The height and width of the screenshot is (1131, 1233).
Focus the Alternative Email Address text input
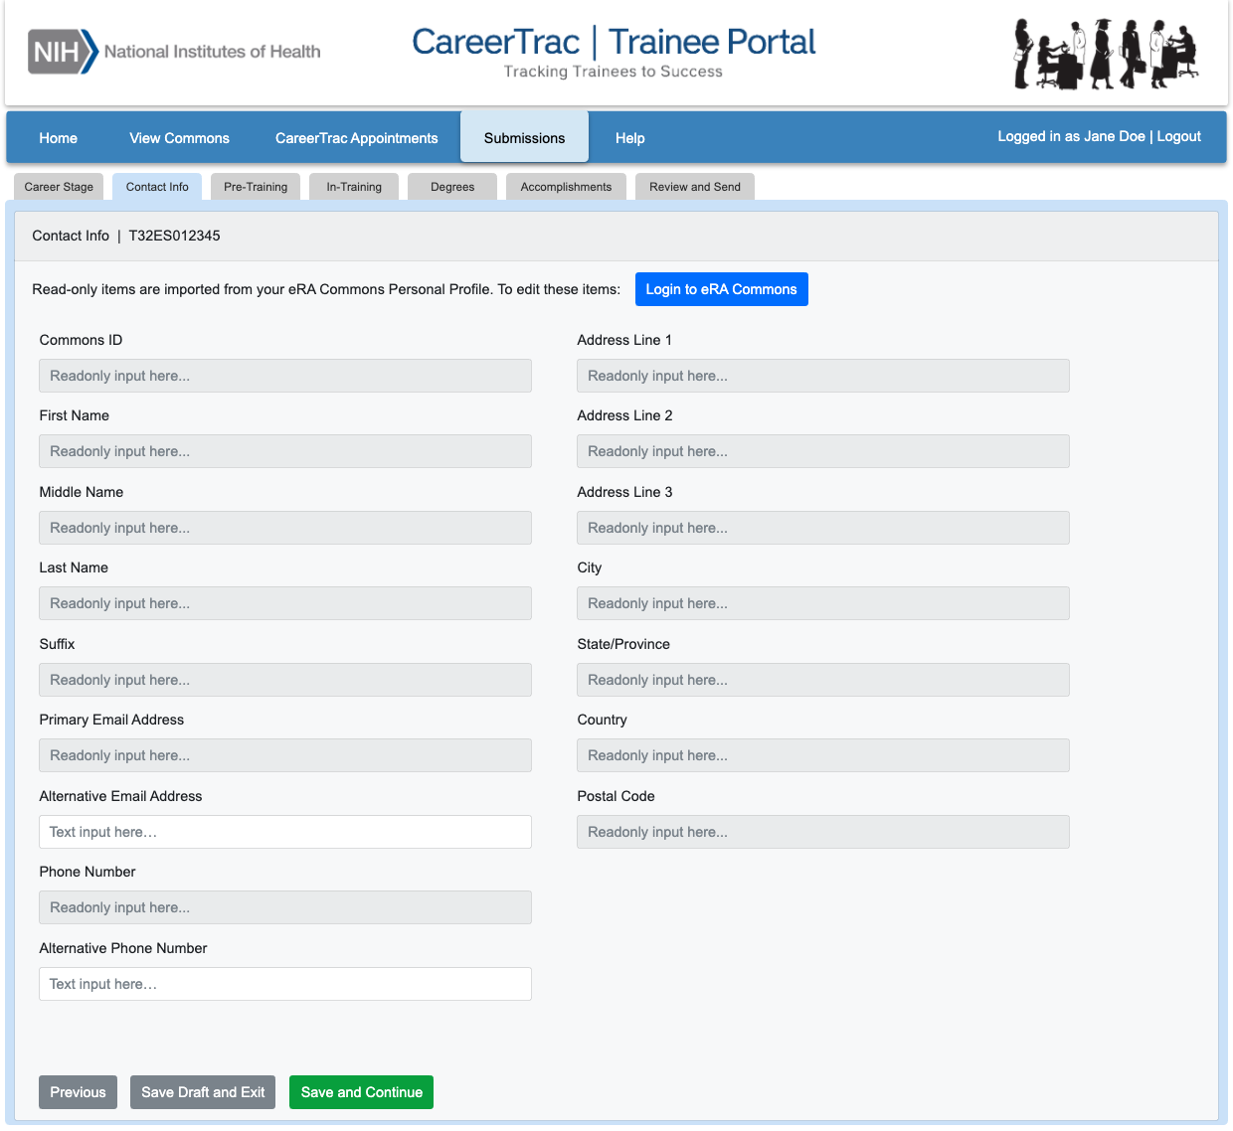pos(285,832)
